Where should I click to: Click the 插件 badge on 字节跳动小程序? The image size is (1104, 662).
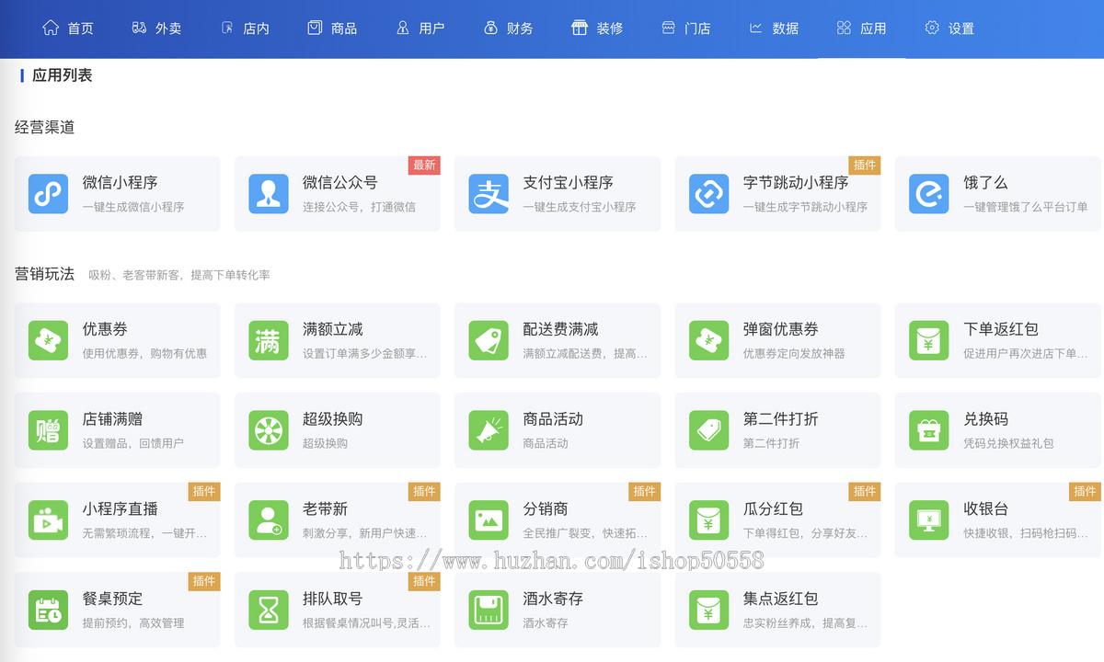[865, 165]
